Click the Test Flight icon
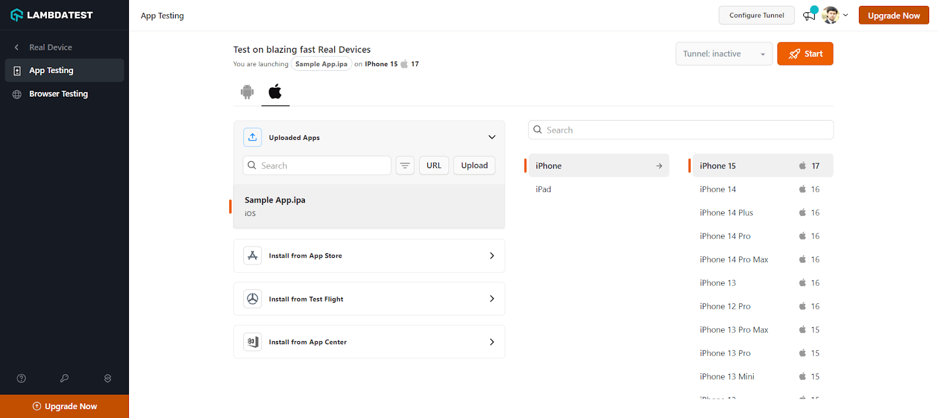This screenshot has width=938, height=418. [x=253, y=299]
